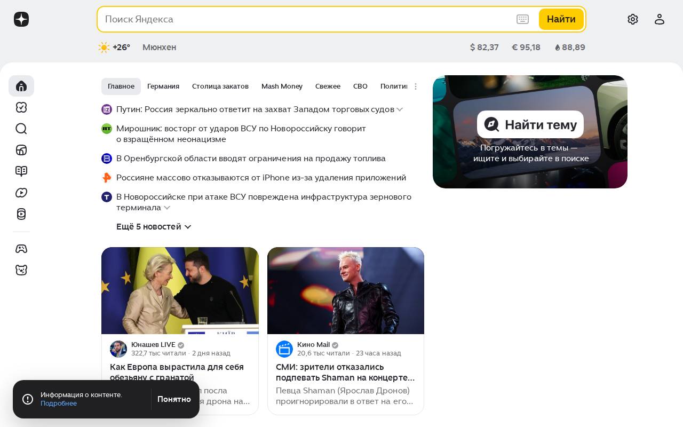Open the user profile login icon

click(x=660, y=19)
